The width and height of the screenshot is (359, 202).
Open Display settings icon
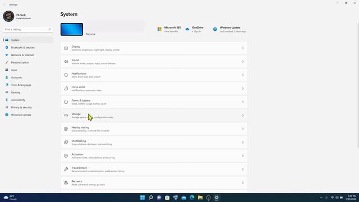tap(66, 48)
